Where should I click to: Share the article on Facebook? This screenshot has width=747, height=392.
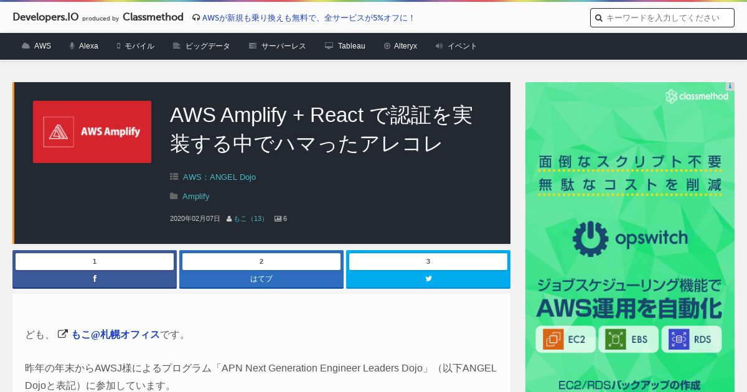(95, 279)
